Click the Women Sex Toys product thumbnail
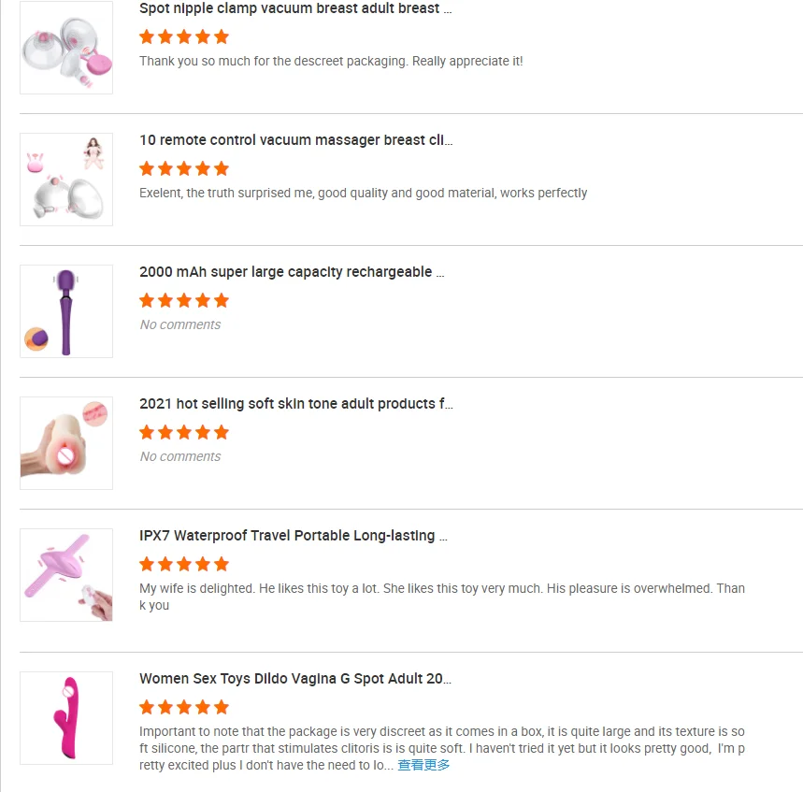Viewport: 803px width, 792px height. click(66, 718)
